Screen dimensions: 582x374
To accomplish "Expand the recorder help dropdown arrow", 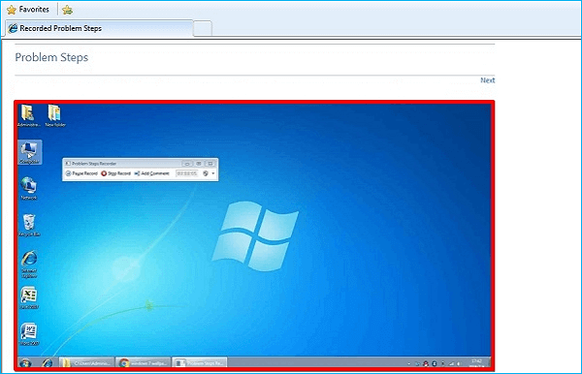I will [213, 173].
